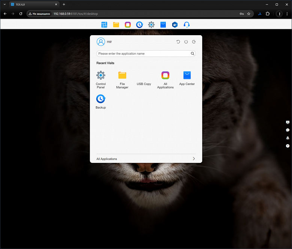This screenshot has height=249, width=292.
Task: Click the address bar URL
Action: (76, 14)
